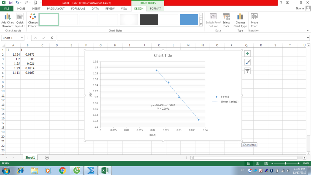The image size is (311, 175).
Task: Open the FILE tab
Action: pyautogui.click(x=7, y=9)
